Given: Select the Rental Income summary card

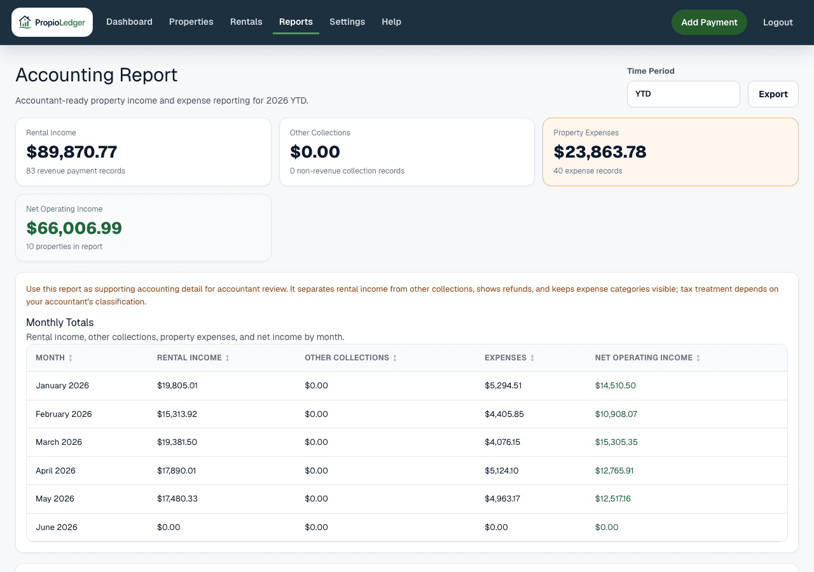Looking at the screenshot, I should coord(143,152).
